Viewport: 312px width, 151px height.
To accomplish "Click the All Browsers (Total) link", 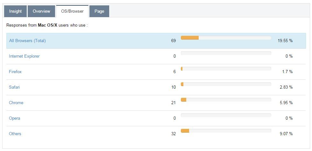I will coord(27,41).
